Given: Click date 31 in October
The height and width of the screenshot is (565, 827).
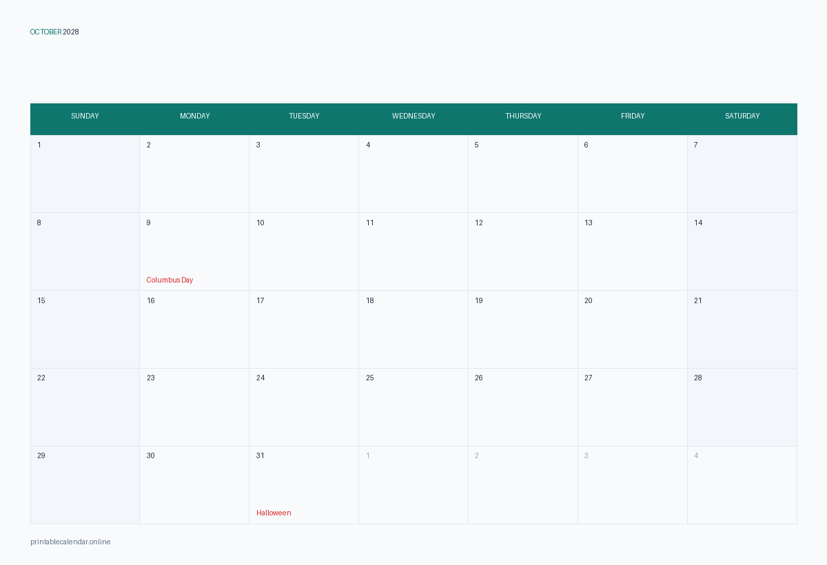Looking at the screenshot, I should (261, 456).
